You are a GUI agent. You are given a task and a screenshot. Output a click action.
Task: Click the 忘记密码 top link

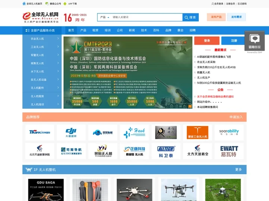(242, 4)
